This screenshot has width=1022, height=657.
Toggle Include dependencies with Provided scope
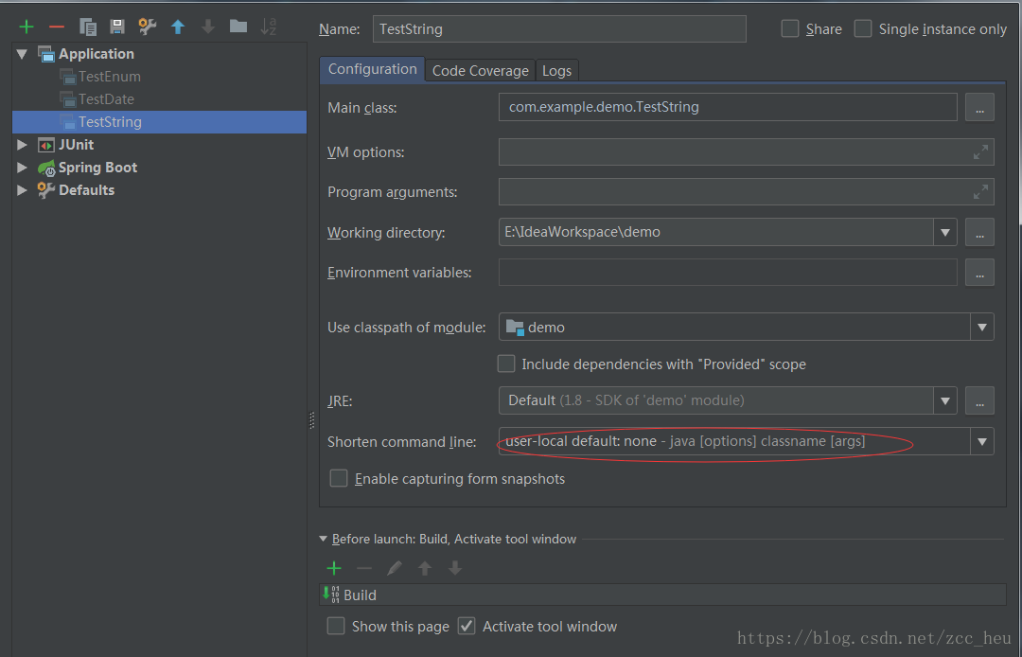click(x=507, y=364)
